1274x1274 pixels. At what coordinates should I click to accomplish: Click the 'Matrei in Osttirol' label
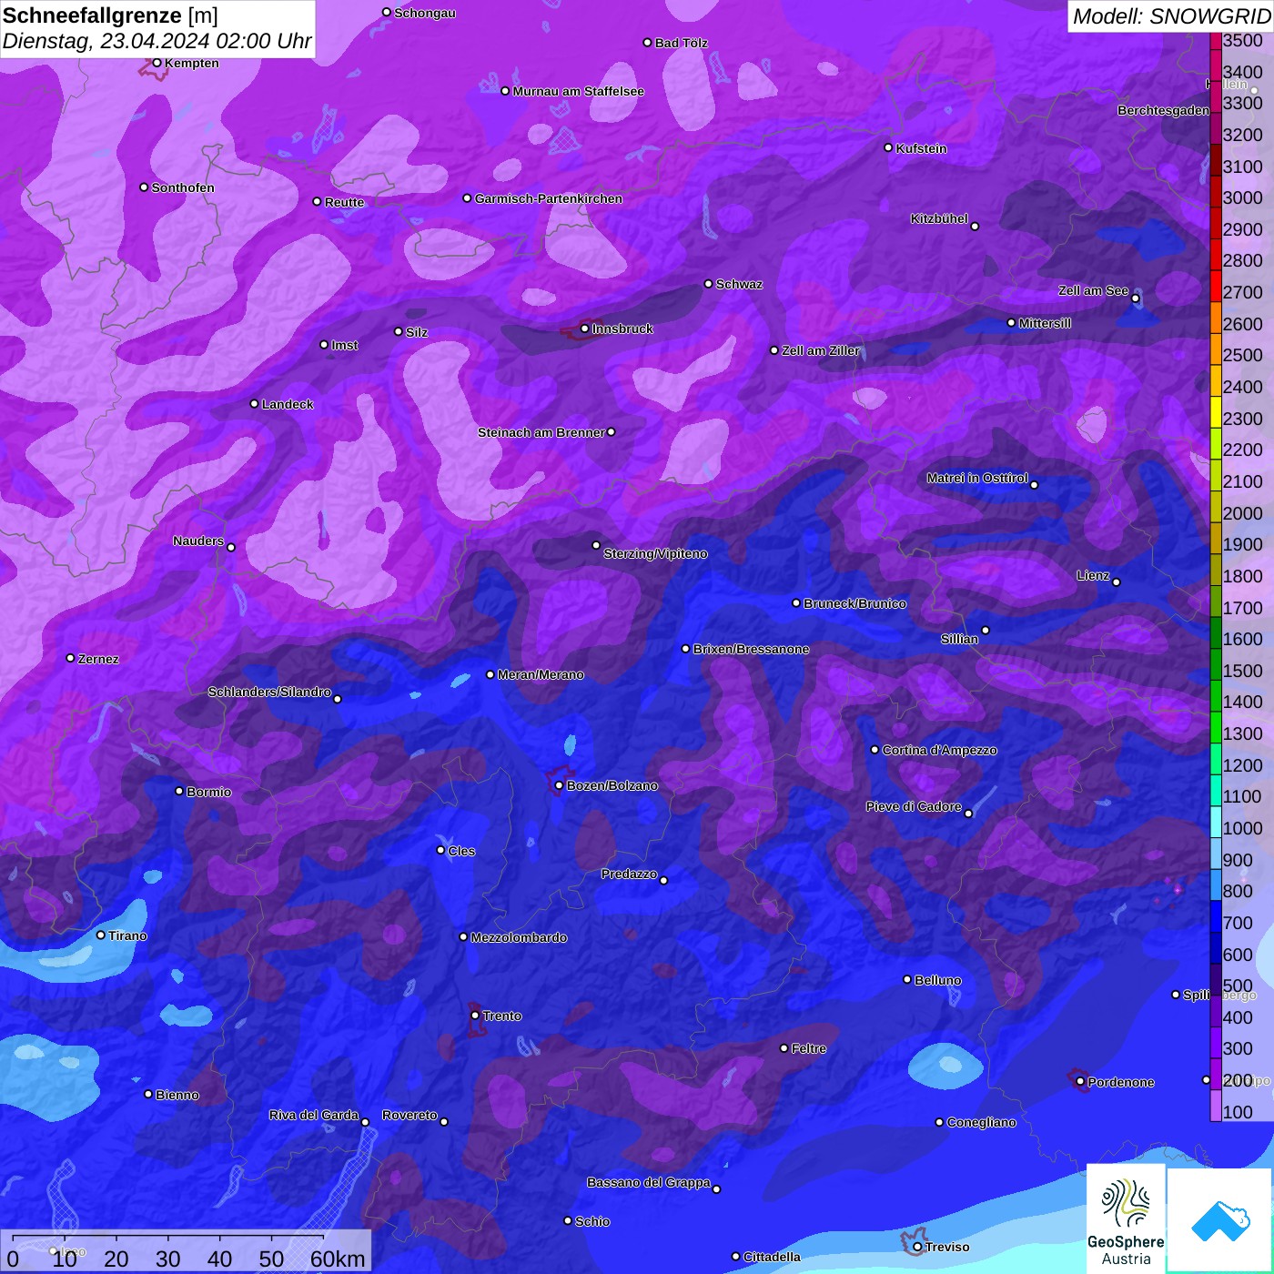(x=977, y=478)
